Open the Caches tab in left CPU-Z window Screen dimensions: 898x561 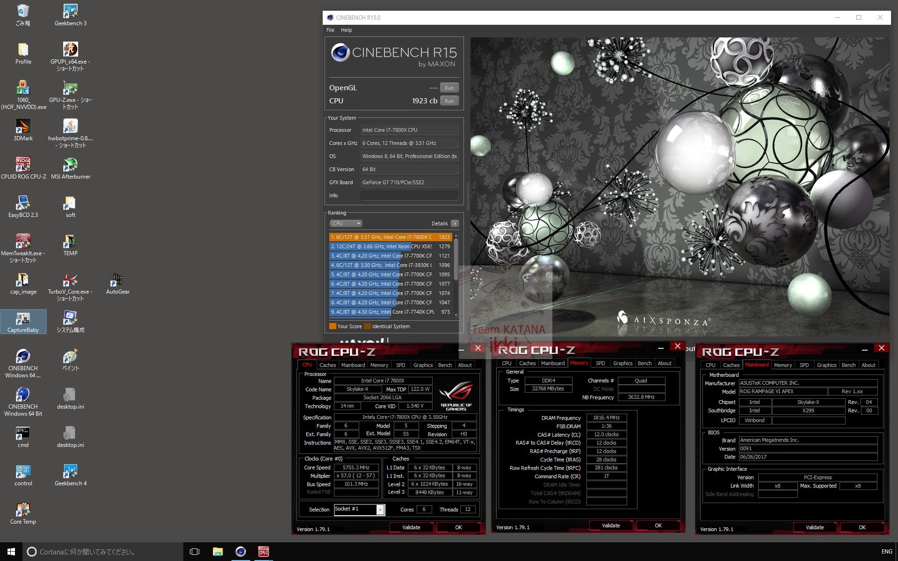(327, 365)
